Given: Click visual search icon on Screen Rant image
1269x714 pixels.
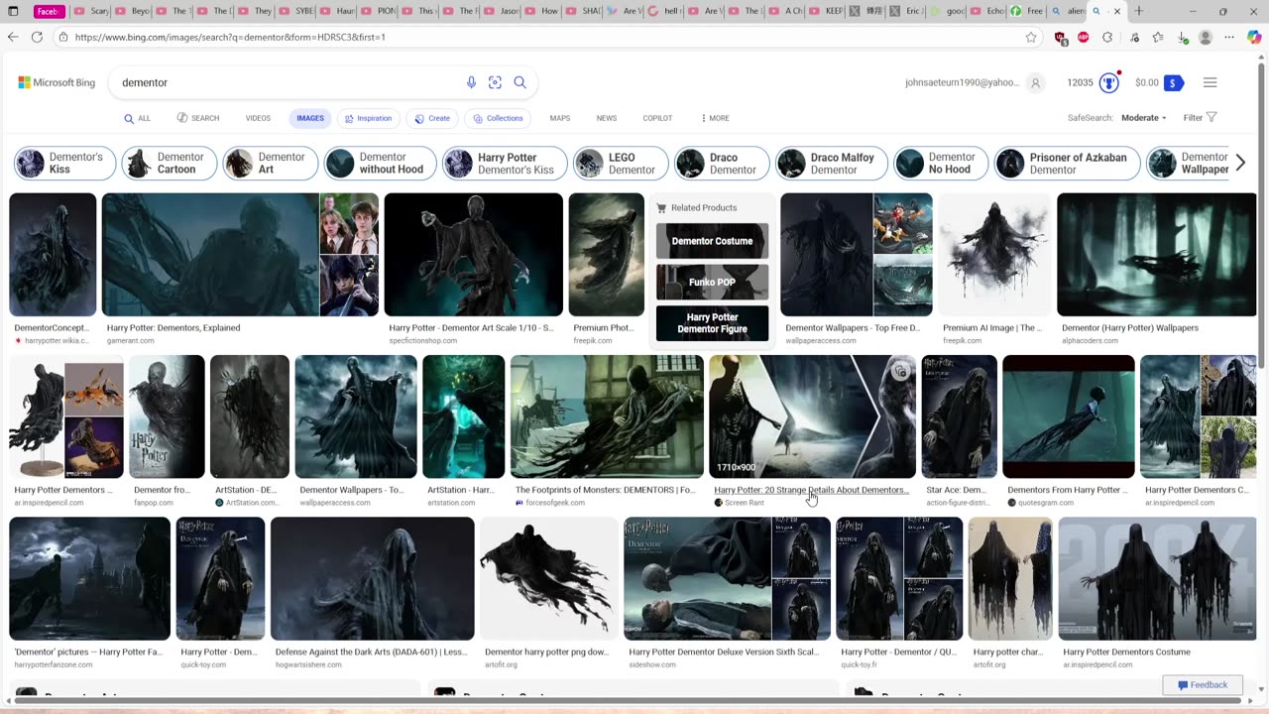Looking at the screenshot, I should (x=900, y=371).
